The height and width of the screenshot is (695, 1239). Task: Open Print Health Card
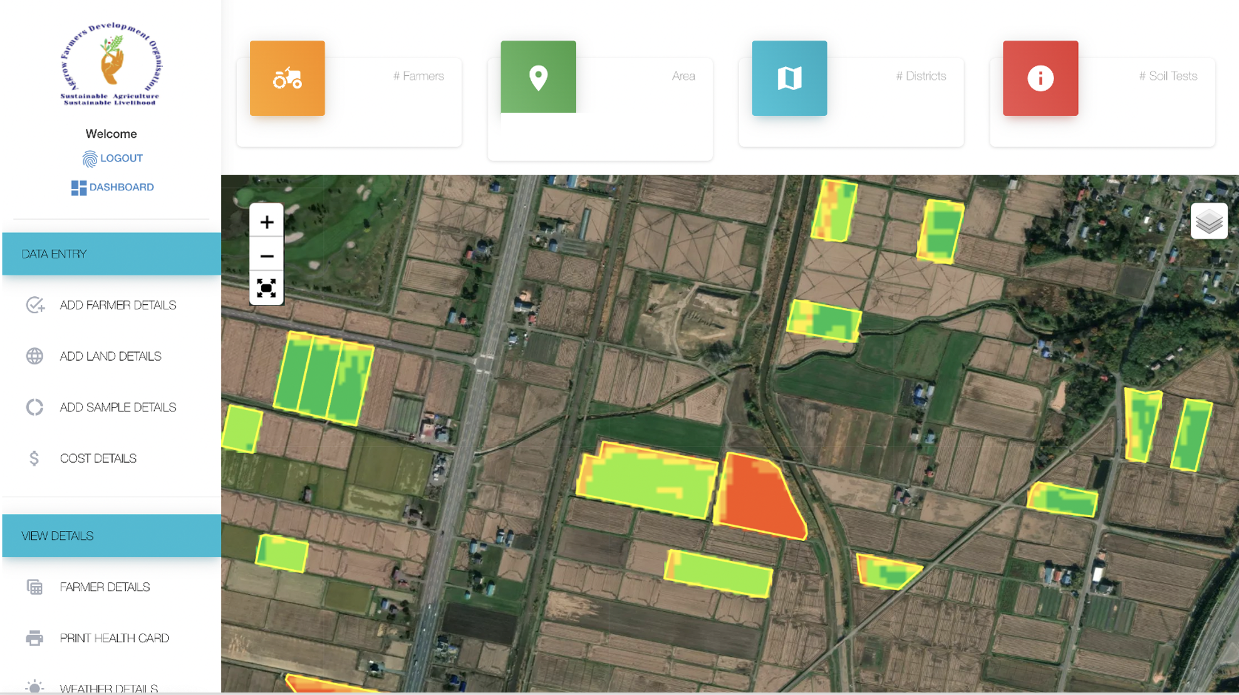pos(114,638)
